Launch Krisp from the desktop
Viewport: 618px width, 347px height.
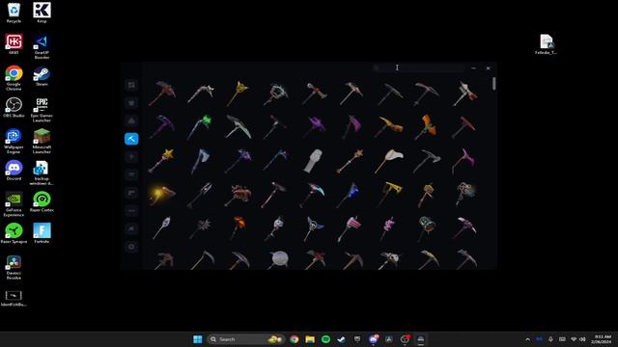(42, 13)
